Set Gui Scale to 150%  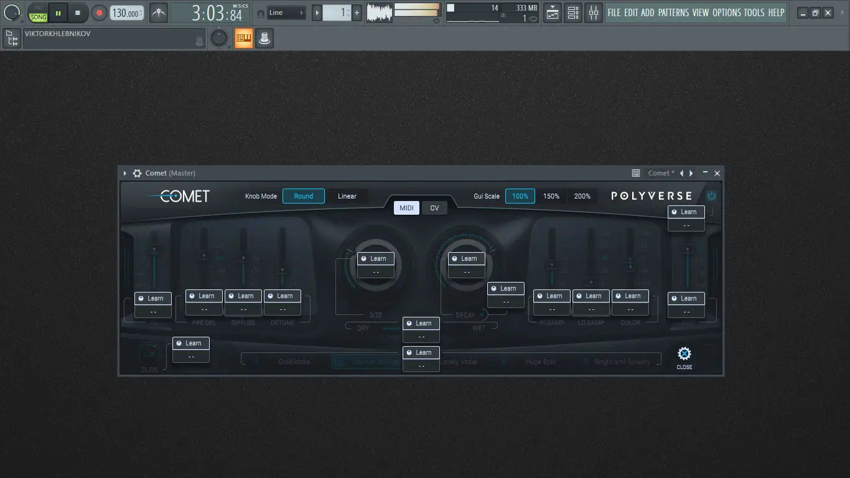pyautogui.click(x=551, y=196)
